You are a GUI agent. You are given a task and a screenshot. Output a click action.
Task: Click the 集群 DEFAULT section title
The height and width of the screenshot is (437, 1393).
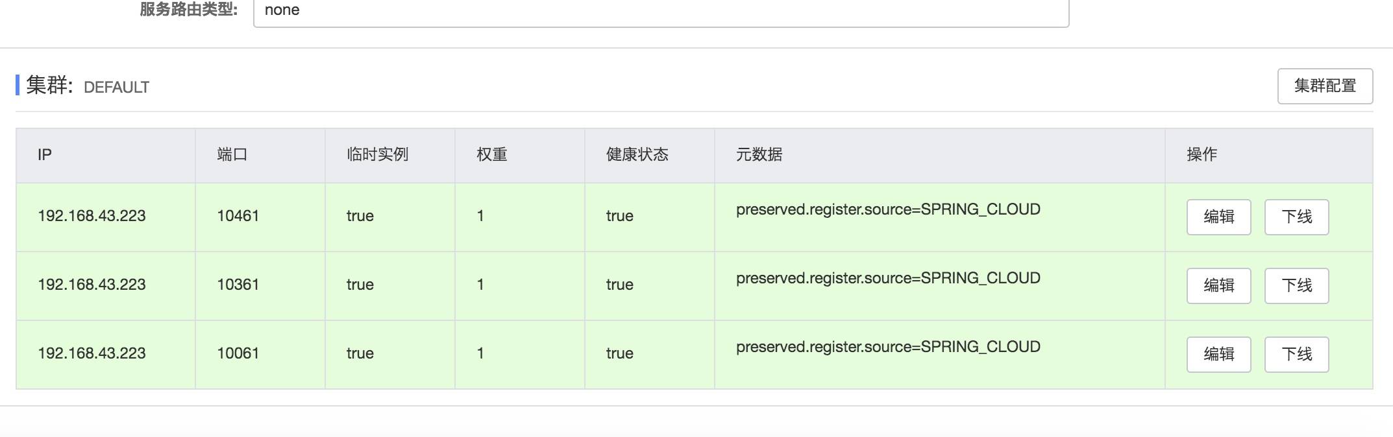coord(88,86)
